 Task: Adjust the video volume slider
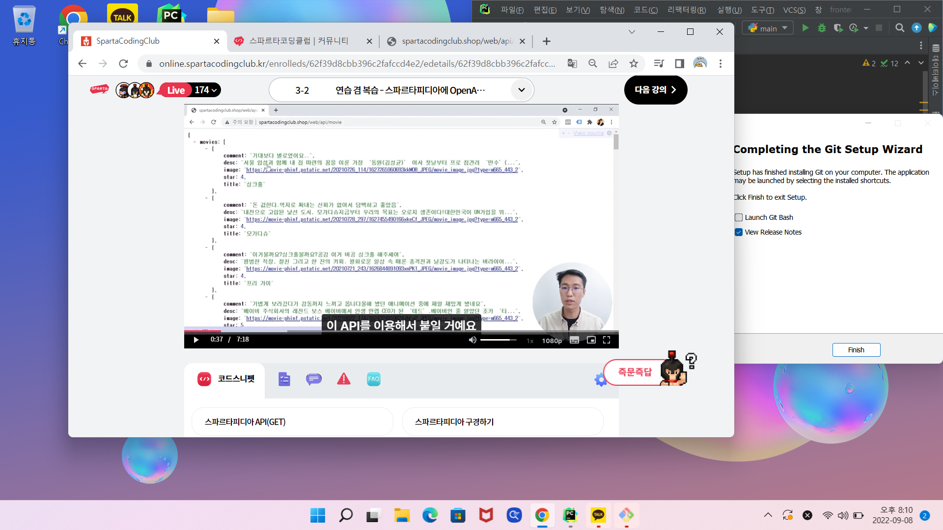pyautogui.click(x=498, y=340)
